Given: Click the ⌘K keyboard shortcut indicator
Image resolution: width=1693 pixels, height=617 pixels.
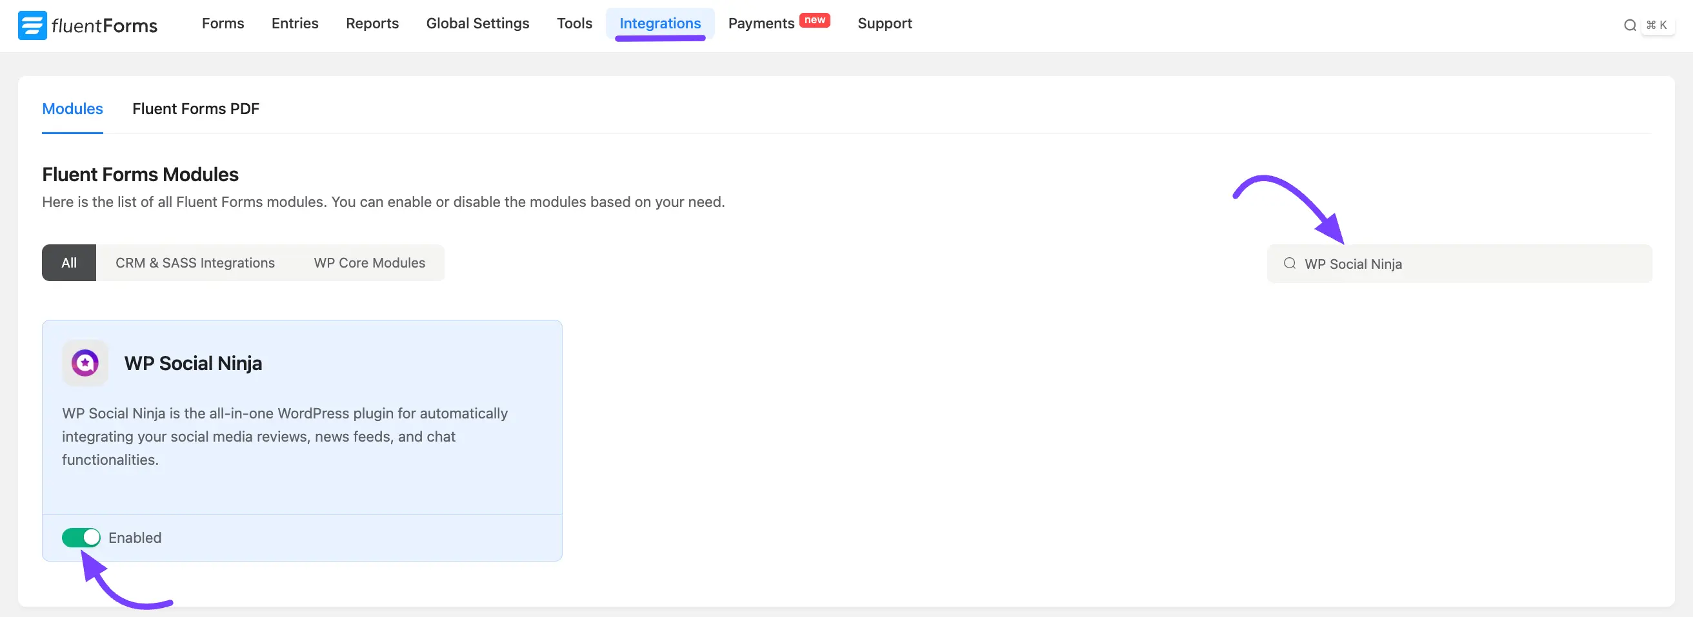Looking at the screenshot, I should (x=1659, y=25).
